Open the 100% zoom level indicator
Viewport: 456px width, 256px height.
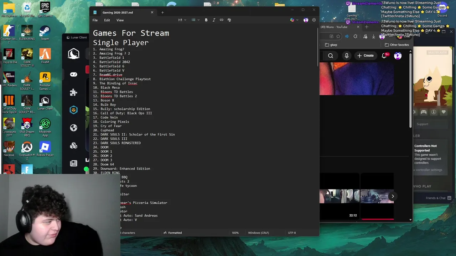pos(235,233)
